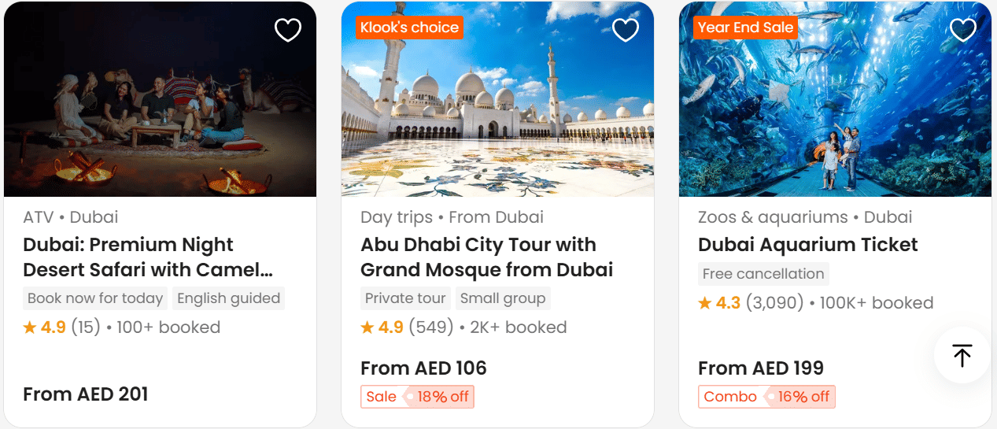Click the scroll-to-top arrow button
997x429 pixels.
[x=962, y=355]
